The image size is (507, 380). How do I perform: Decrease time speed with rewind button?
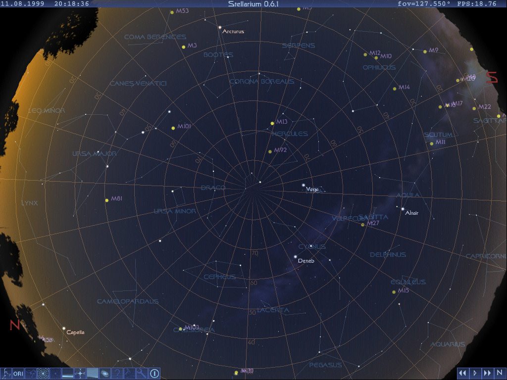(462, 373)
